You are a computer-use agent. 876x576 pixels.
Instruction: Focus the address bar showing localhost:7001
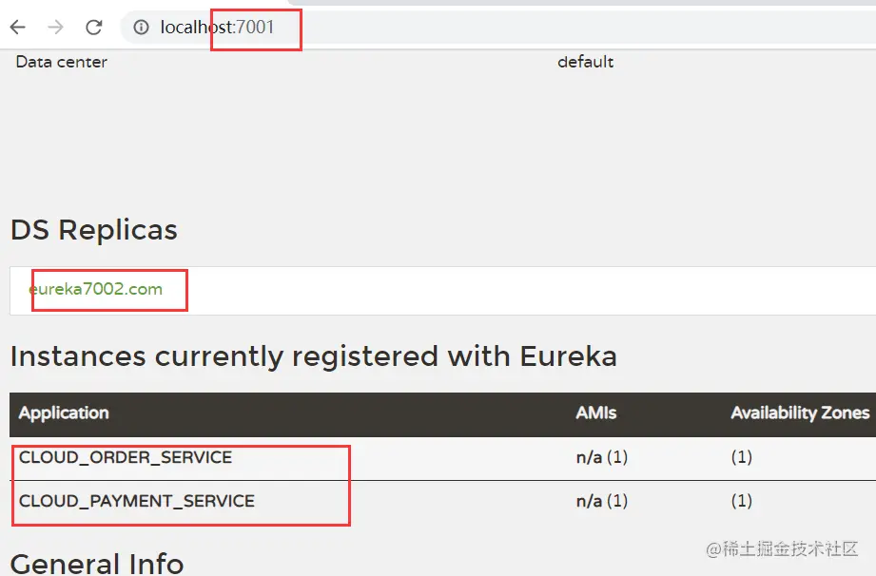(497, 27)
